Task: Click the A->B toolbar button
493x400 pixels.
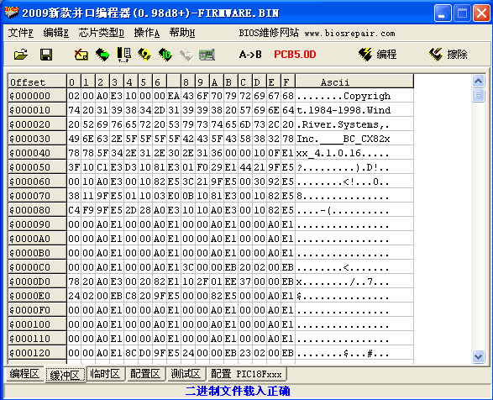Action: pyautogui.click(x=250, y=55)
